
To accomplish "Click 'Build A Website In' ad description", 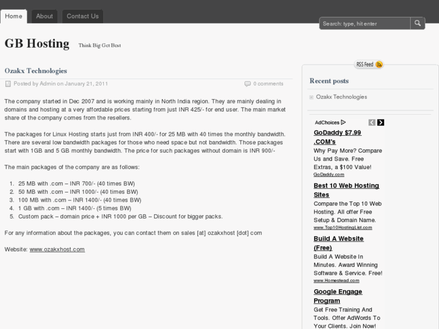I will click(x=338, y=257).
